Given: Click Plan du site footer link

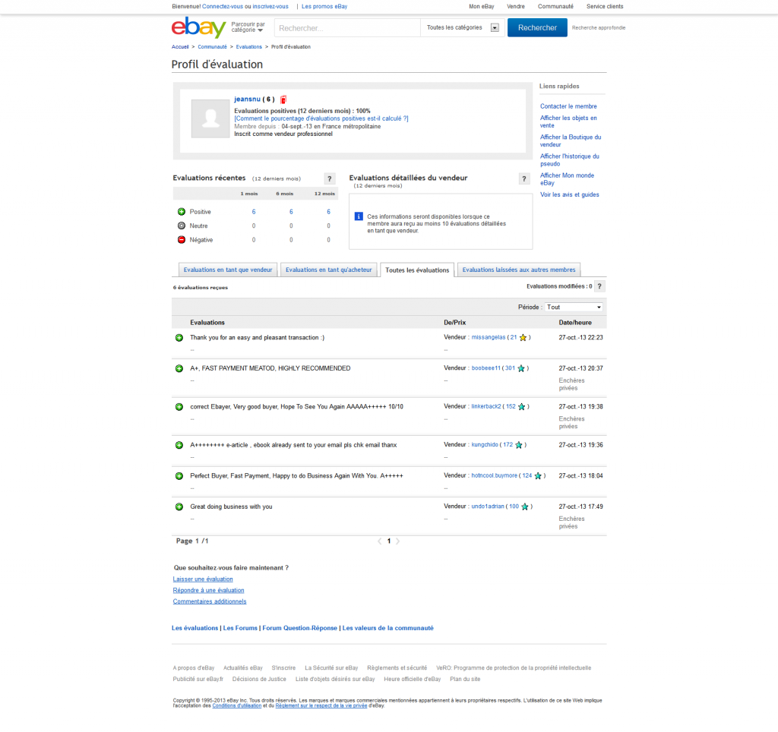Looking at the screenshot, I should coord(465,679).
